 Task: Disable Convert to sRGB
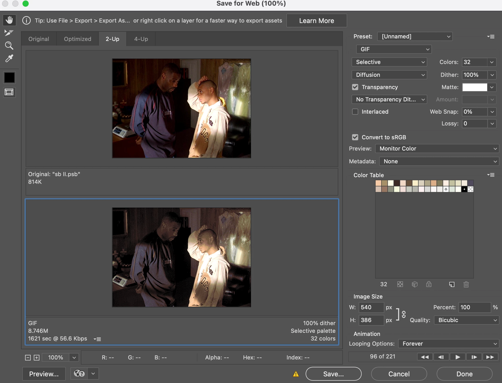click(355, 137)
